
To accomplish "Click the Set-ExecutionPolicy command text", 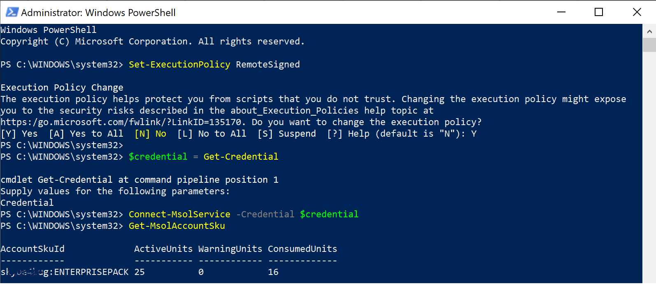I will pyautogui.click(x=179, y=65).
